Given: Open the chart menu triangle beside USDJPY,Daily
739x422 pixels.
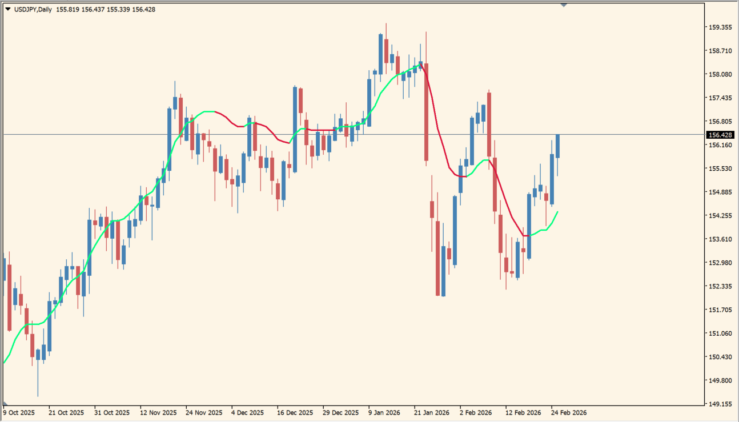Looking at the screenshot, I should point(7,10).
